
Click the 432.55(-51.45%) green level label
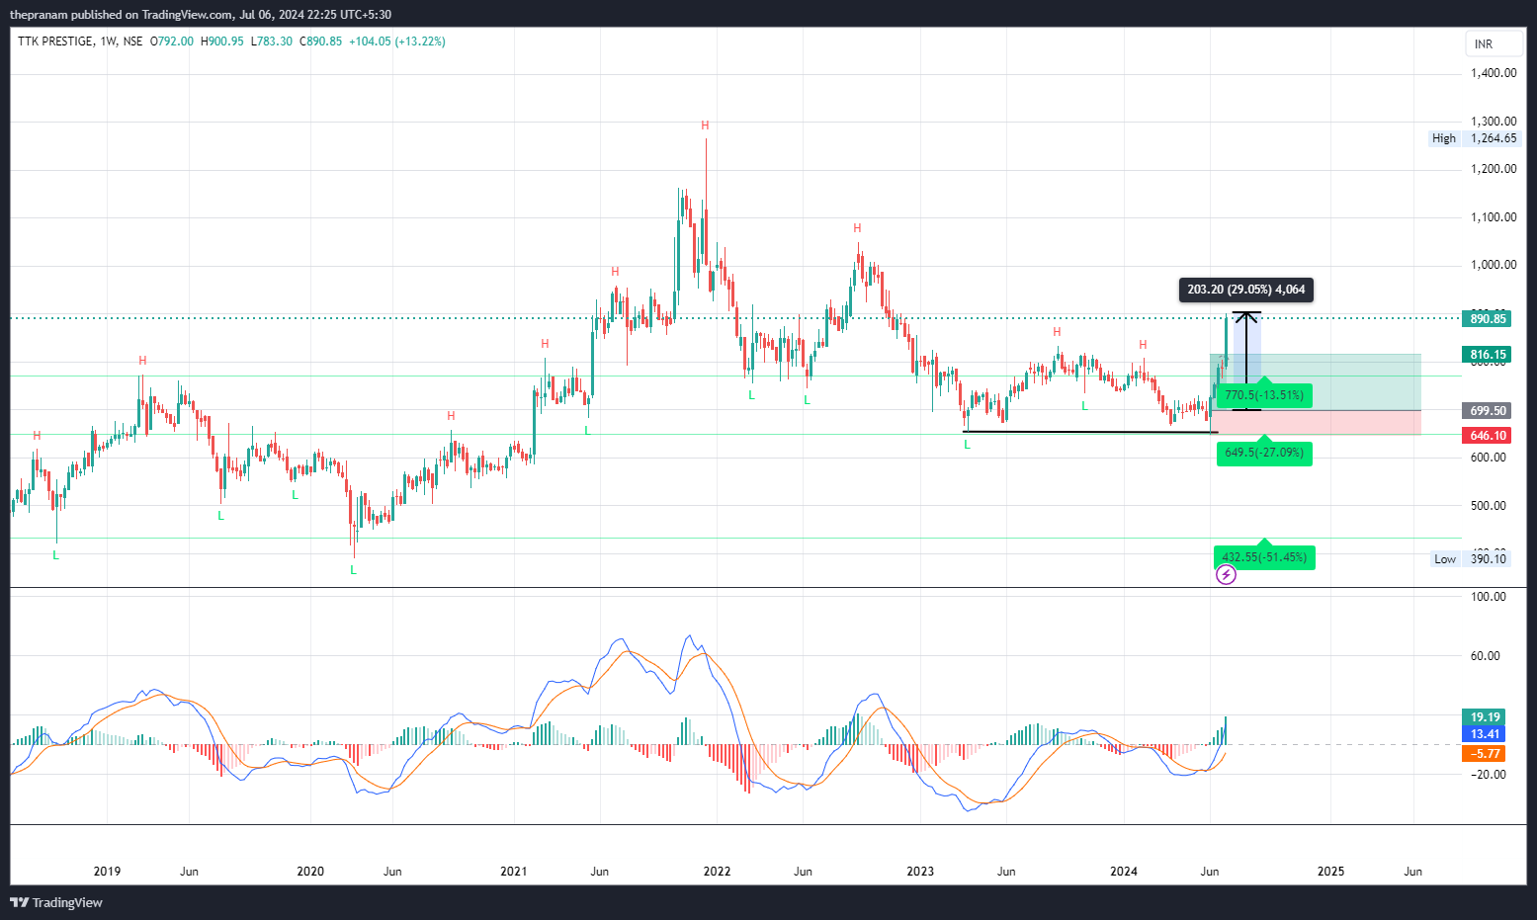click(1264, 557)
